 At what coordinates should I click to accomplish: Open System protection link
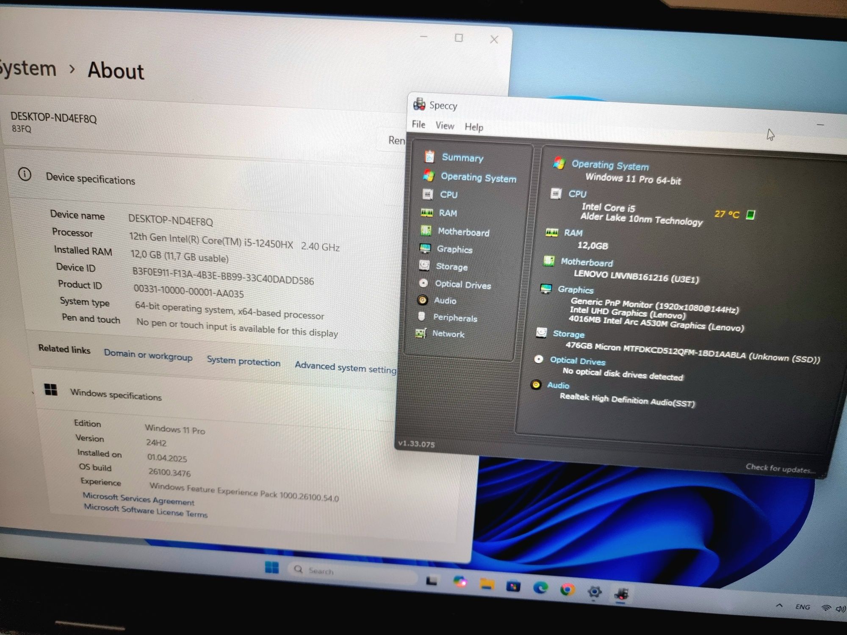click(244, 361)
